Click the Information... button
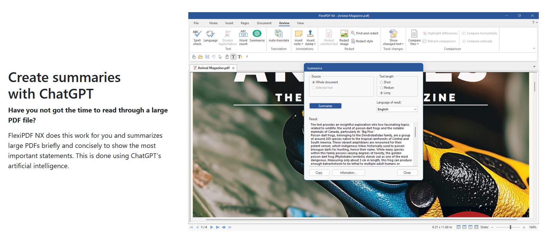 tap(349, 173)
